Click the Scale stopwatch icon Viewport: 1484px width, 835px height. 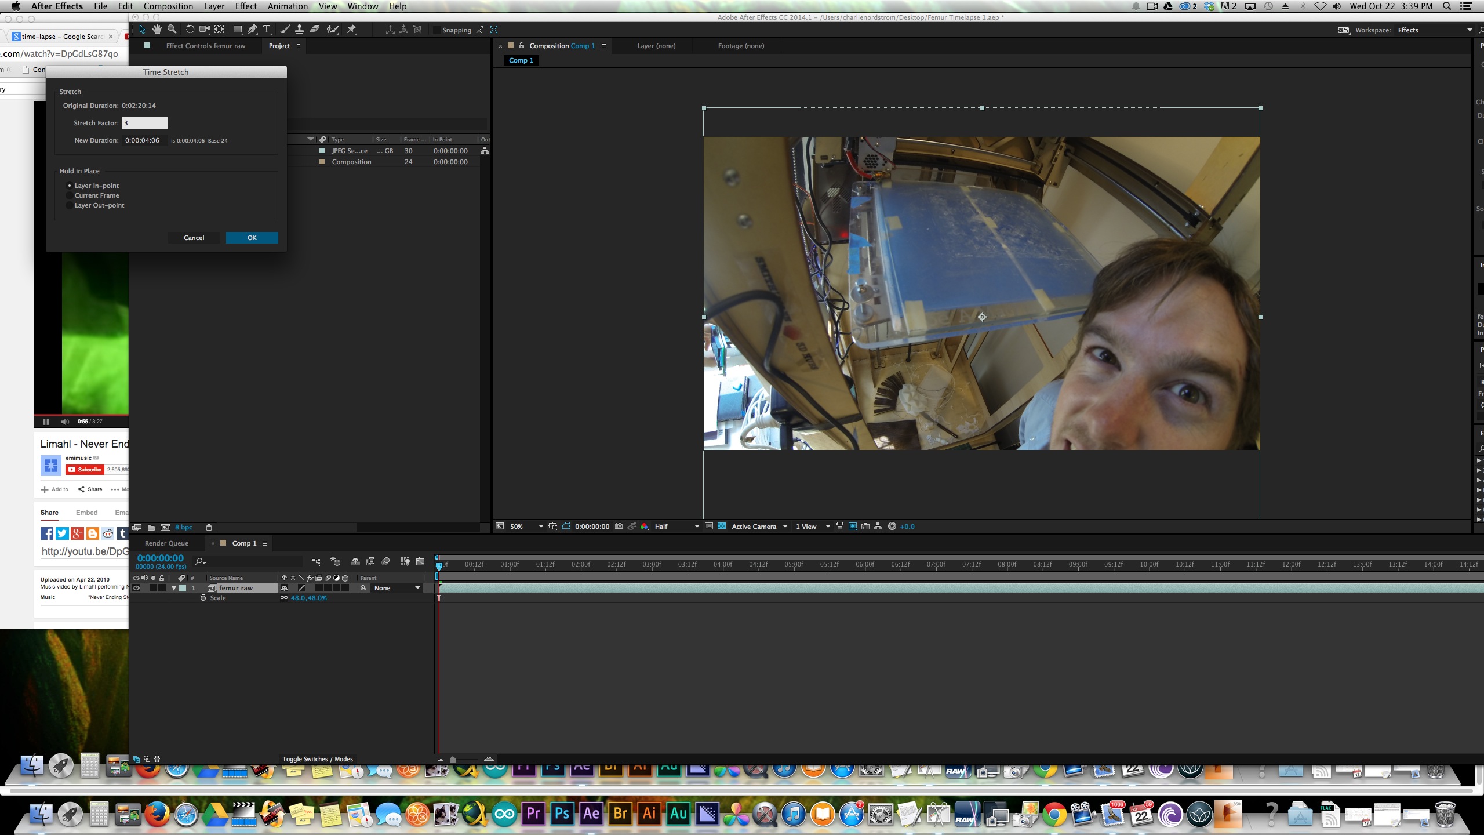pos(203,598)
